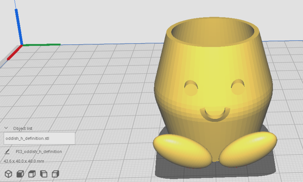
Task: Click the 43.6 x 40.0 x 40.0 mm dimensions text
Action: [x=24, y=161]
